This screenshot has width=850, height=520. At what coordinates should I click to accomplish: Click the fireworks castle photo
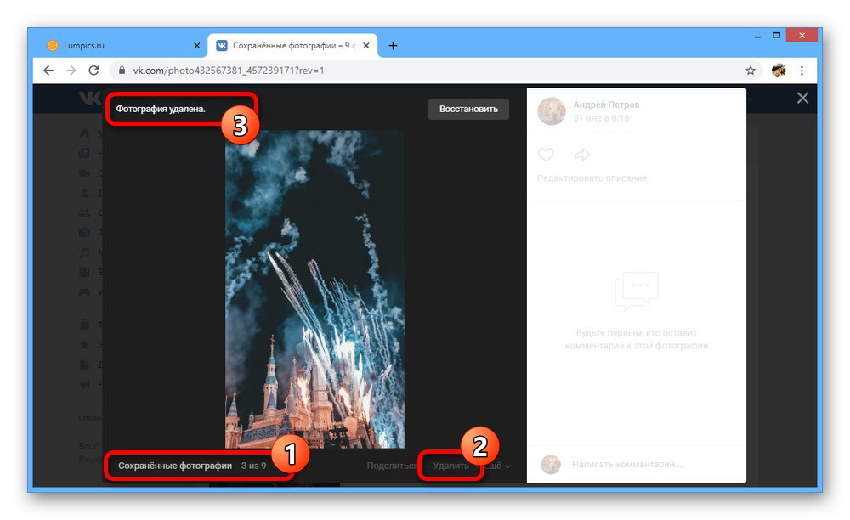314,289
